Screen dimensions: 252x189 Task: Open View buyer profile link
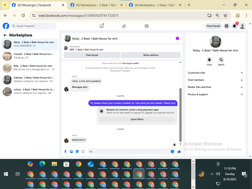pyautogui.click(x=131, y=64)
